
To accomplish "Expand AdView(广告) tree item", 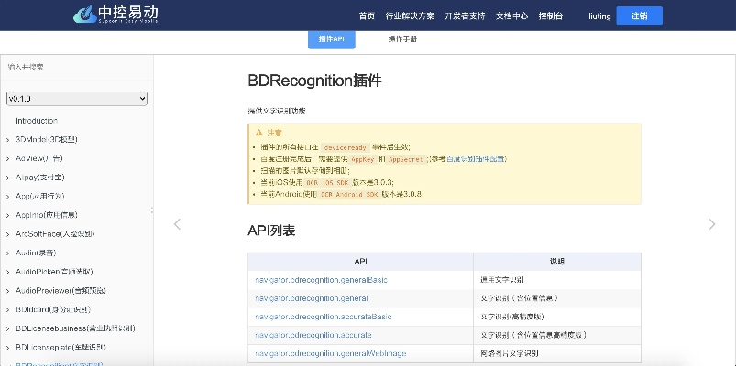I will pyautogui.click(x=7, y=158).
